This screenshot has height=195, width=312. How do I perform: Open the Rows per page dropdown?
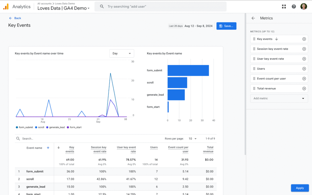[x=192, y=139]
